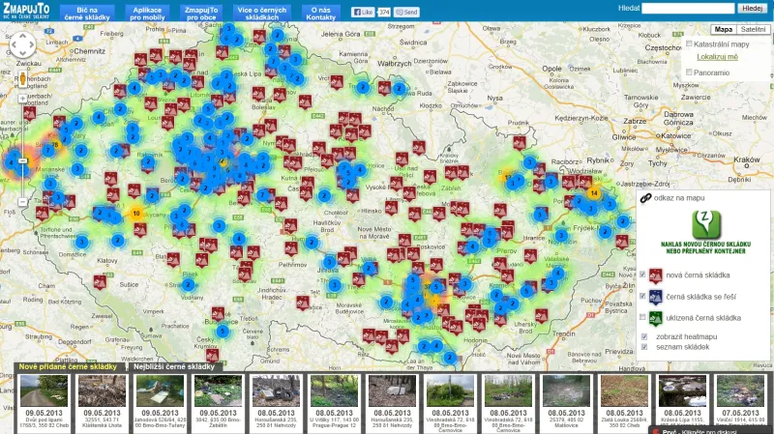Open the 'Aplikace pro mobily' menu
Image resolution: width=774 pixels, height=434 pixels.
(146, 13)
